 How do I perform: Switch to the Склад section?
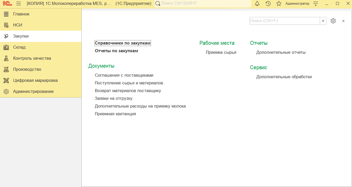tap(19, 47)
